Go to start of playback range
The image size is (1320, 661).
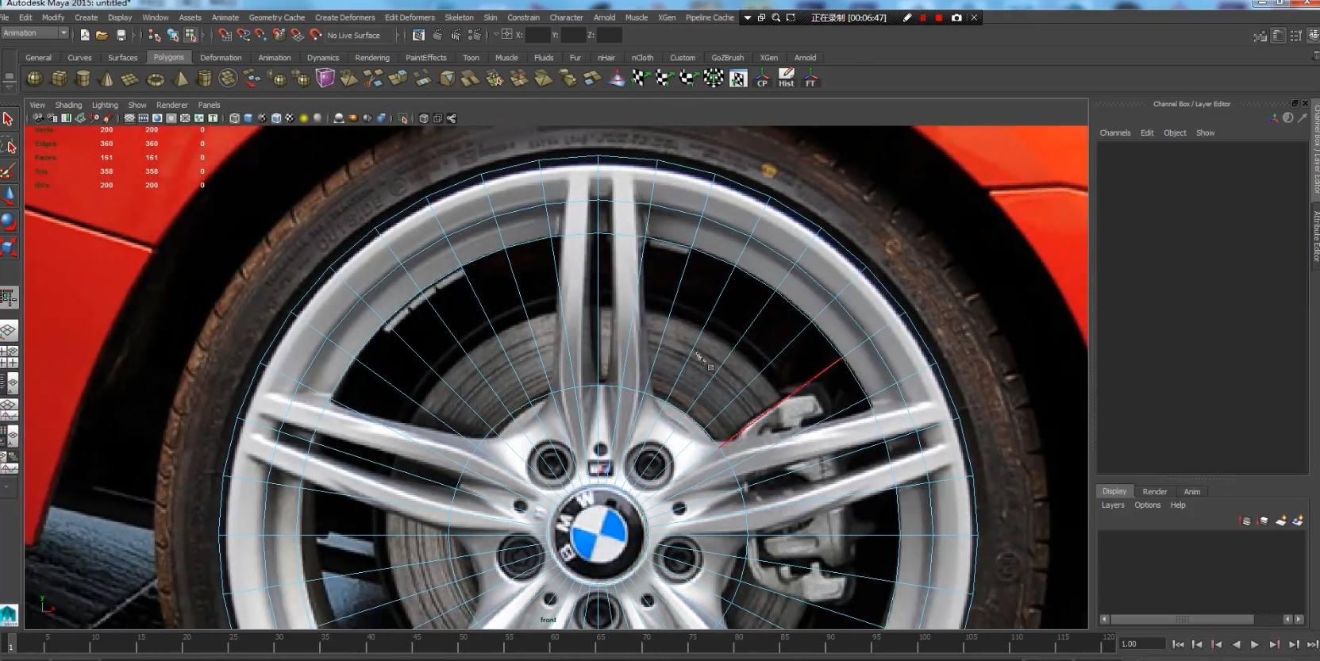point(1178,644)
